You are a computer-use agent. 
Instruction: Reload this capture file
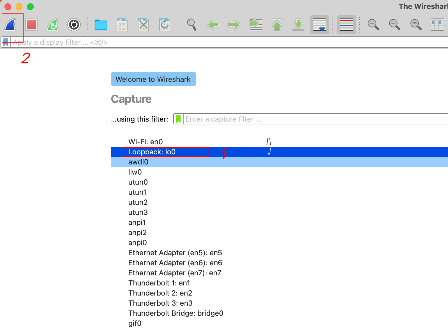coord(165,25)
